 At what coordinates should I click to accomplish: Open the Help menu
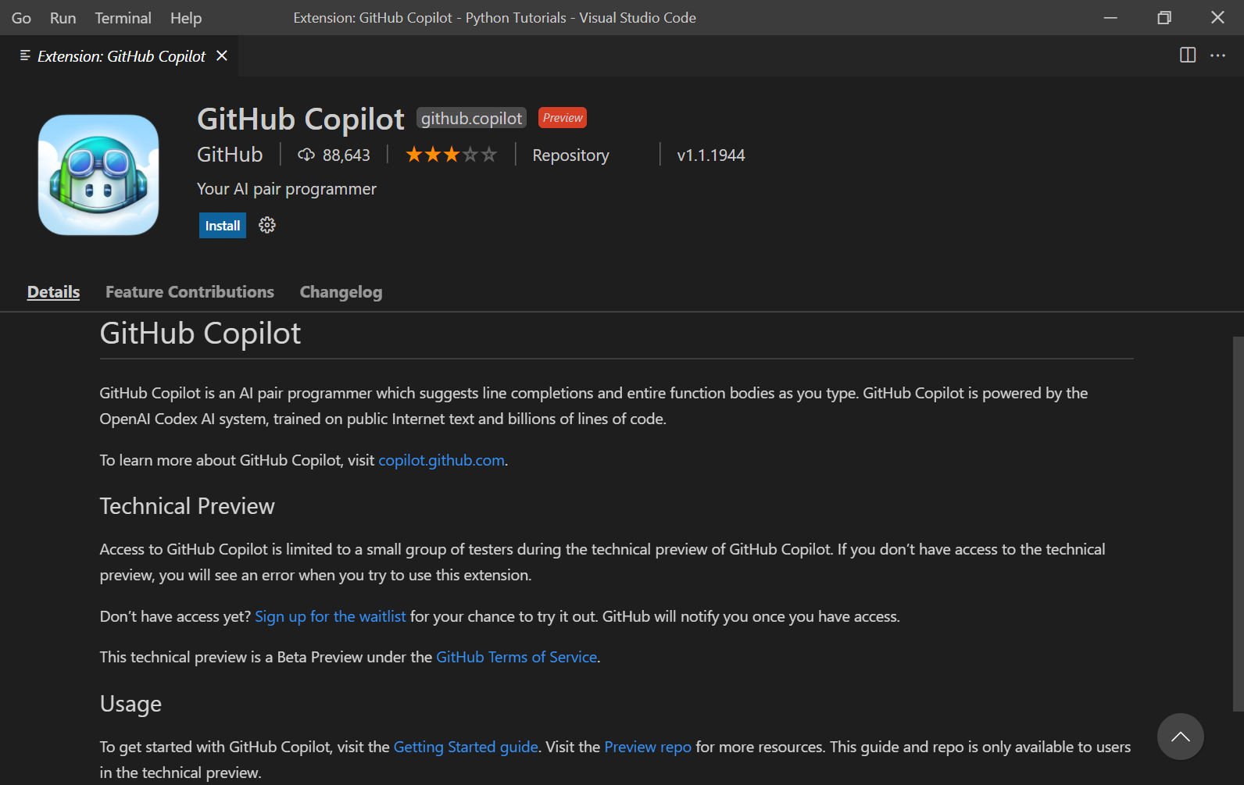click(x=186, y=18)
